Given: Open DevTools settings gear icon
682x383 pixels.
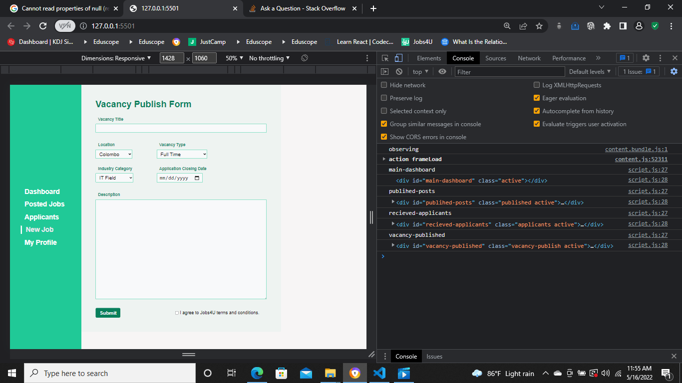Looking at the screenshot, I should [x=646, y=58].
